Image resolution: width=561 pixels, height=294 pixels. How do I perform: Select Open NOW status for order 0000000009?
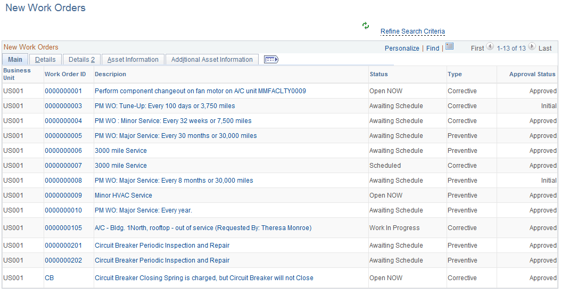pyautogui.click(x=386, y=195)
